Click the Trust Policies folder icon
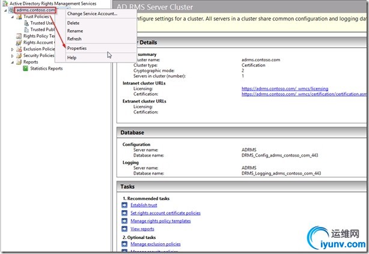The image size is (369, 254). click(19, 17)
